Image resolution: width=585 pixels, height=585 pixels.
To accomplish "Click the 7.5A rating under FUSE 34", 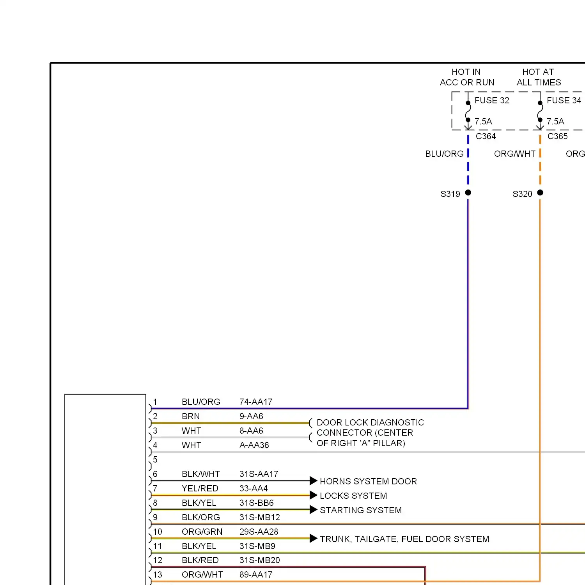I will (x=555, y=121).
